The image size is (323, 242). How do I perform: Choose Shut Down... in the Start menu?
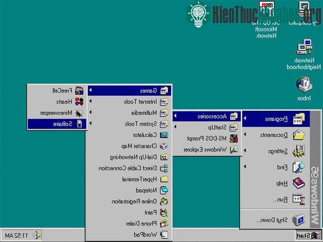tap(276, 220)
